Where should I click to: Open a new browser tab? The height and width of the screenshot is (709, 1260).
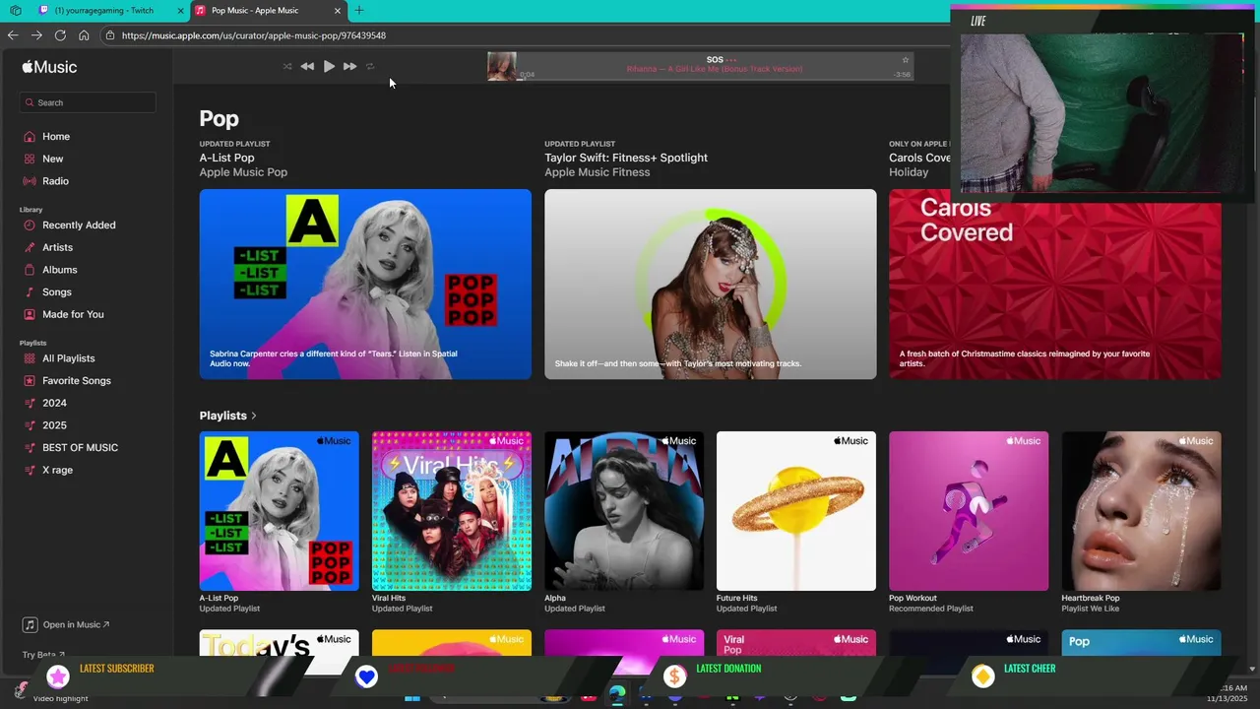359,10
